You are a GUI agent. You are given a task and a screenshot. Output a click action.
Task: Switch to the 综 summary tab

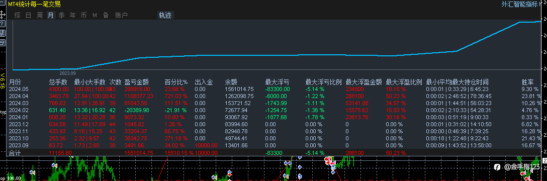tap(18, 16)
